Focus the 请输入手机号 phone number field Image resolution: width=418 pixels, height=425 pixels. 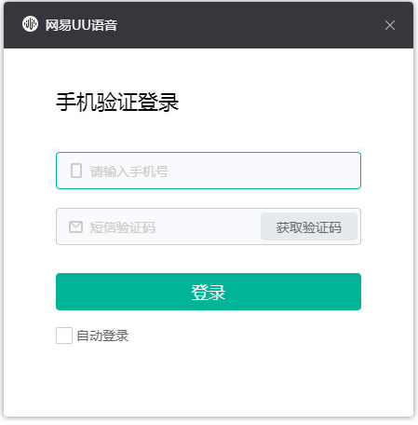[209, 171]
